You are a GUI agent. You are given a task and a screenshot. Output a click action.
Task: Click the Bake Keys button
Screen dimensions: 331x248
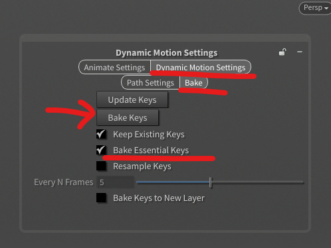coord(128,117)
